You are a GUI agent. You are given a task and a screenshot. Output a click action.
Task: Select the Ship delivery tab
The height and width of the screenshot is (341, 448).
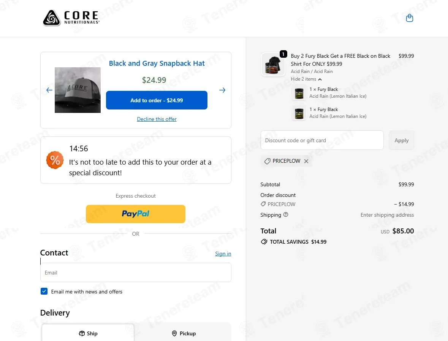pos(88,333)
